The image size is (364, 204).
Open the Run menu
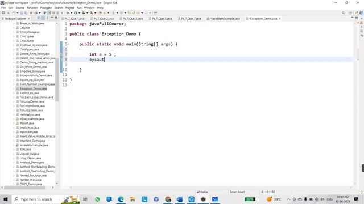[79, 8]
